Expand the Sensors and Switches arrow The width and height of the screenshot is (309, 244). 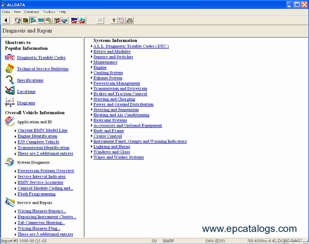[x=92, y=57]
